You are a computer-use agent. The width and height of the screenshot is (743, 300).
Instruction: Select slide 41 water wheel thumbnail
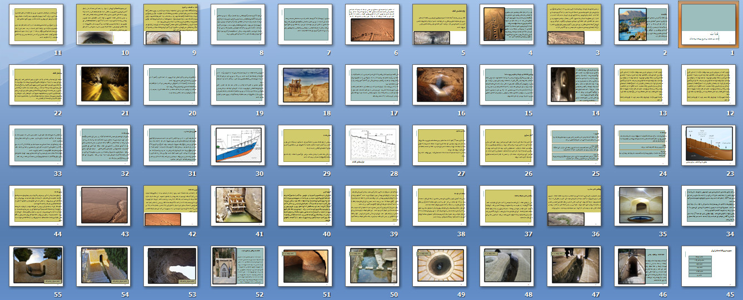tap(238, 206)
